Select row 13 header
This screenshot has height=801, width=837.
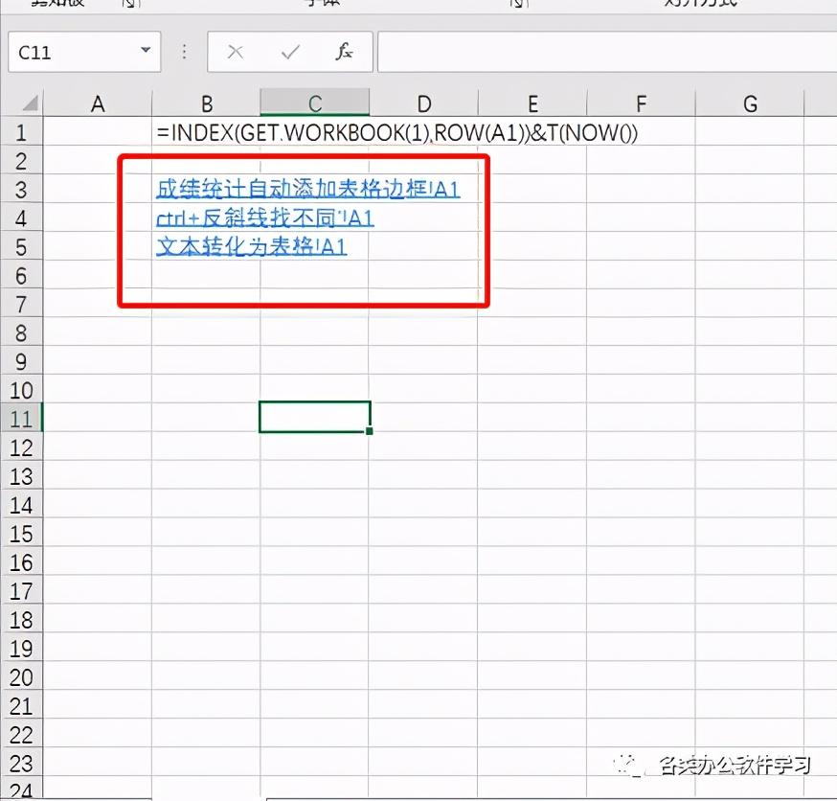pyautogui.click(x=21, y=476)
